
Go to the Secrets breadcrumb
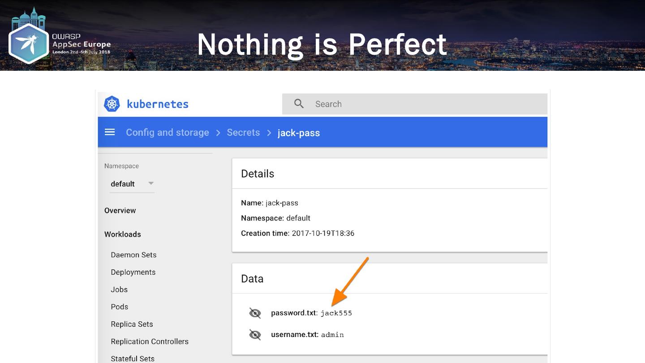[x=243, y=133]
